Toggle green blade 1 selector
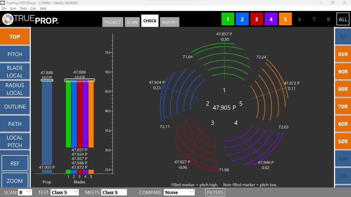 (x=228, y=19)
